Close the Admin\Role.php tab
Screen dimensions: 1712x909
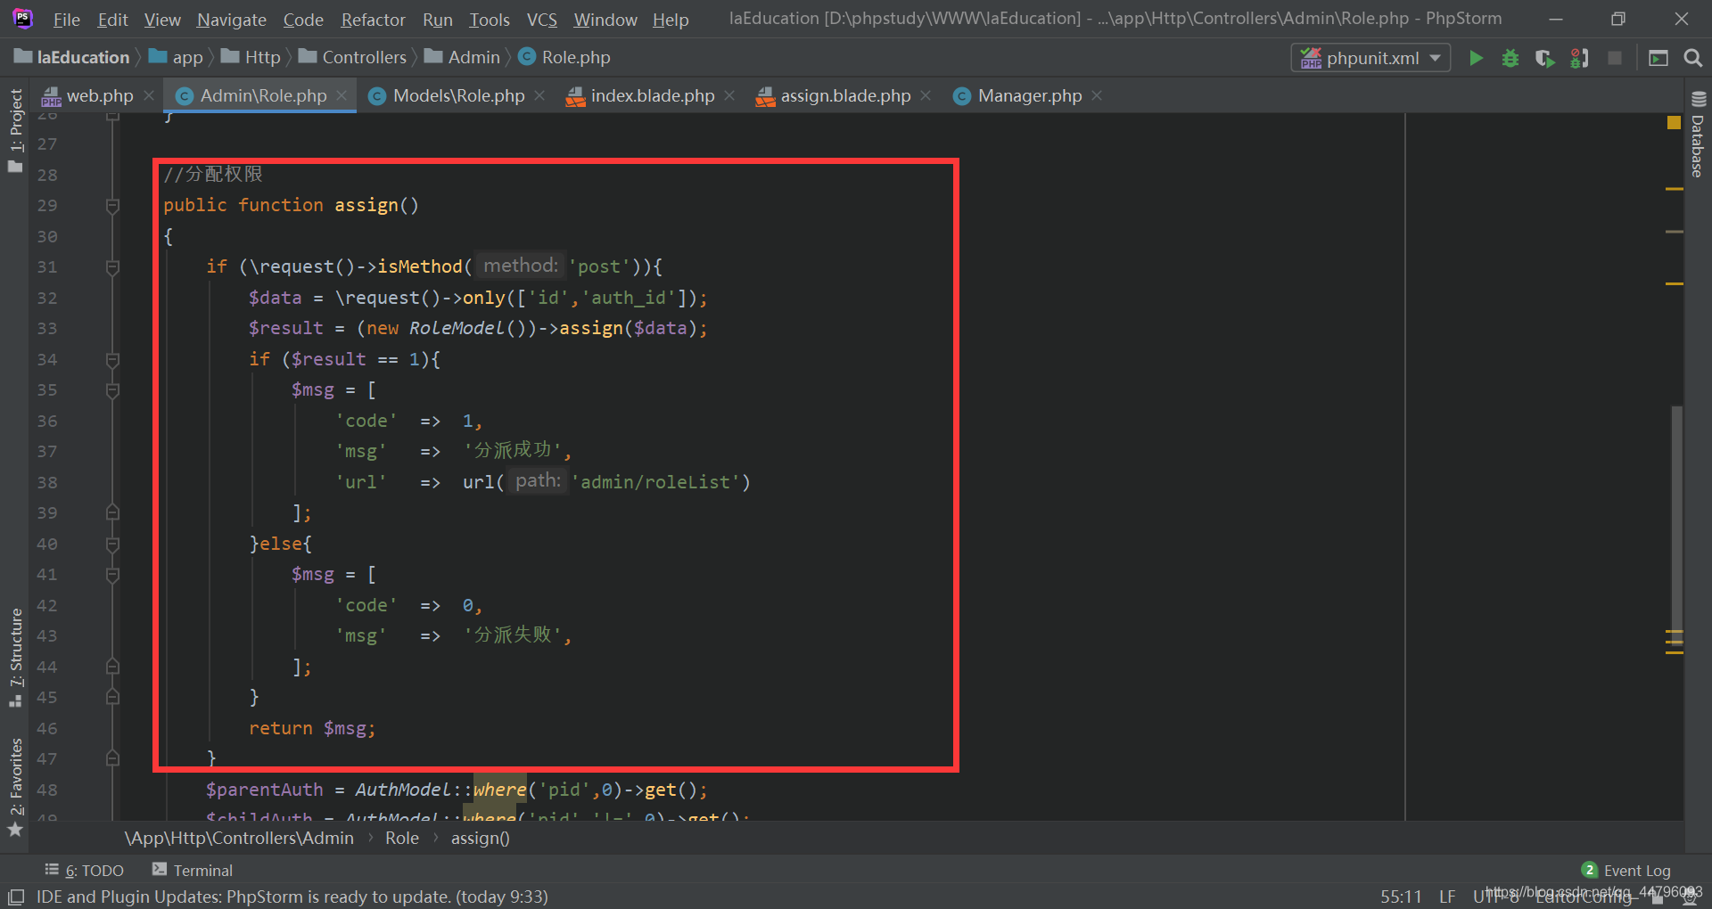tap(342, 95)
